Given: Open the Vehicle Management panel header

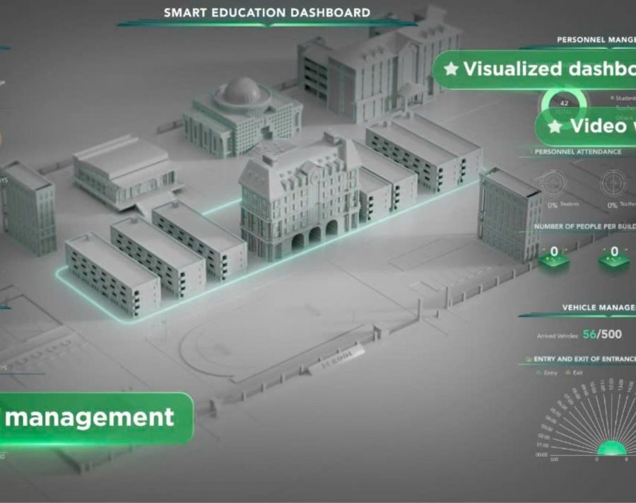Looking at the screenshot, I should tap(598, 308).
